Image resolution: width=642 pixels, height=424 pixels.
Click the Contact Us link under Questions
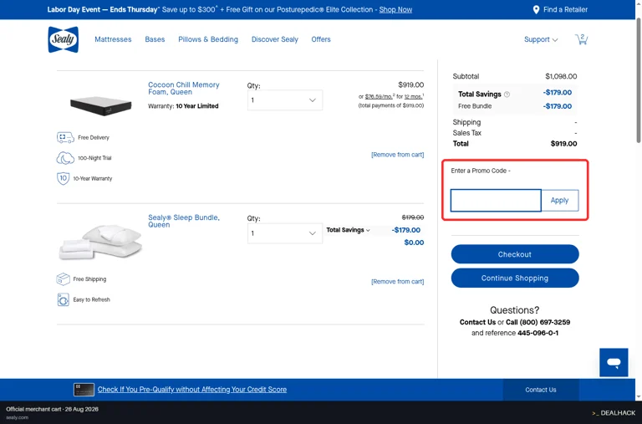[x=477, y=322]
